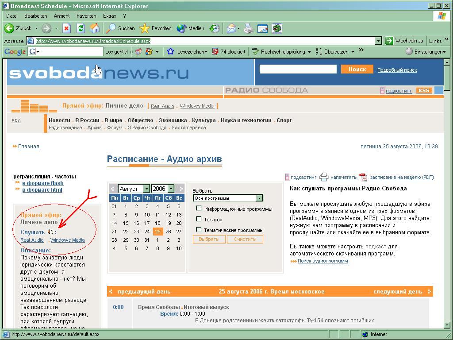Click the Google toolbar logo
This screenshot has height=340, width=453.
point(15,52)
